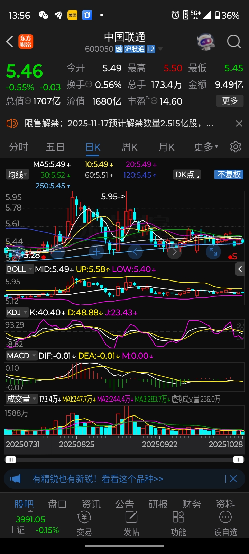Dismiss the 限售解禁 notice
Viewport: 249px width, 554px height.
(x=239, y=123)
